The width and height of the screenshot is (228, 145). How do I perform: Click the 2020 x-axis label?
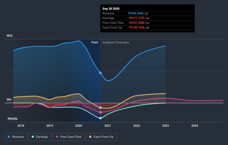79,126
